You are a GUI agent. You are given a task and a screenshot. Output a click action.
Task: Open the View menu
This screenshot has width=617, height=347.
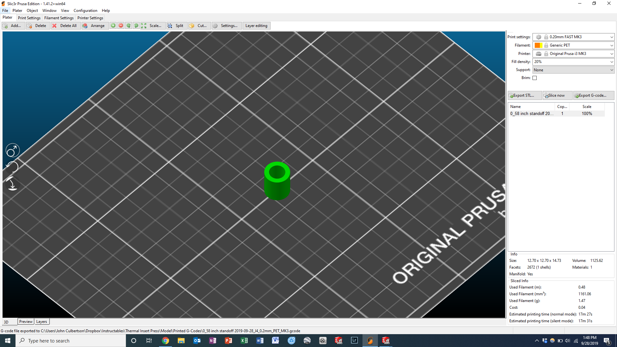click(65, 11)
